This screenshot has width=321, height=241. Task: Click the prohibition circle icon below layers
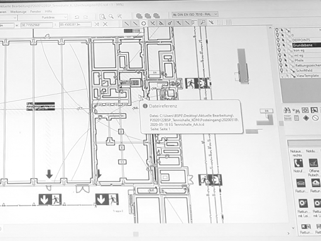(x=315, y=118)
